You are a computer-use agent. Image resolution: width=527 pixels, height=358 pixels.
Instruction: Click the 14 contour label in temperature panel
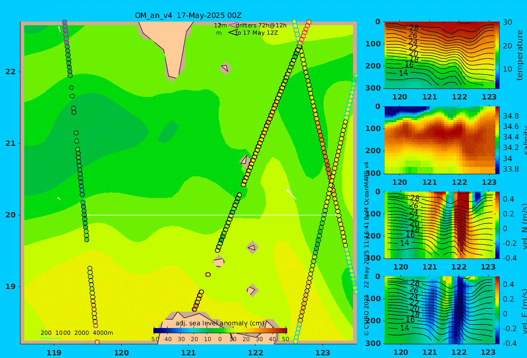403,73
